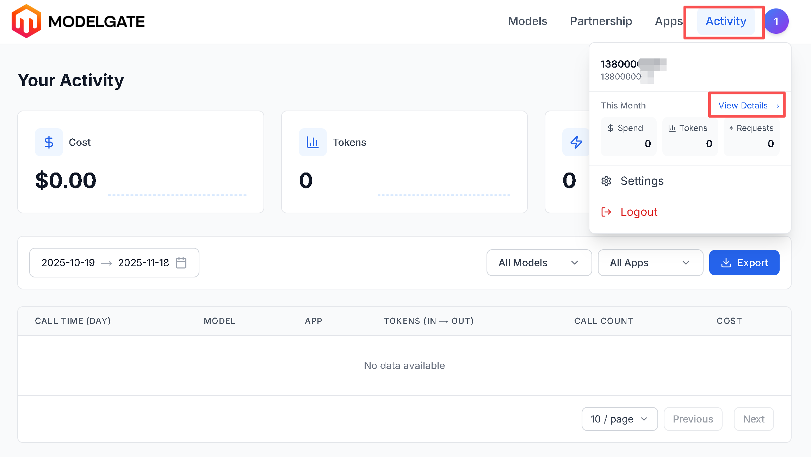The width and height of the screenshot is (811, 457).
Task: Follow the View Details link
Action: [x=748, y=106]
